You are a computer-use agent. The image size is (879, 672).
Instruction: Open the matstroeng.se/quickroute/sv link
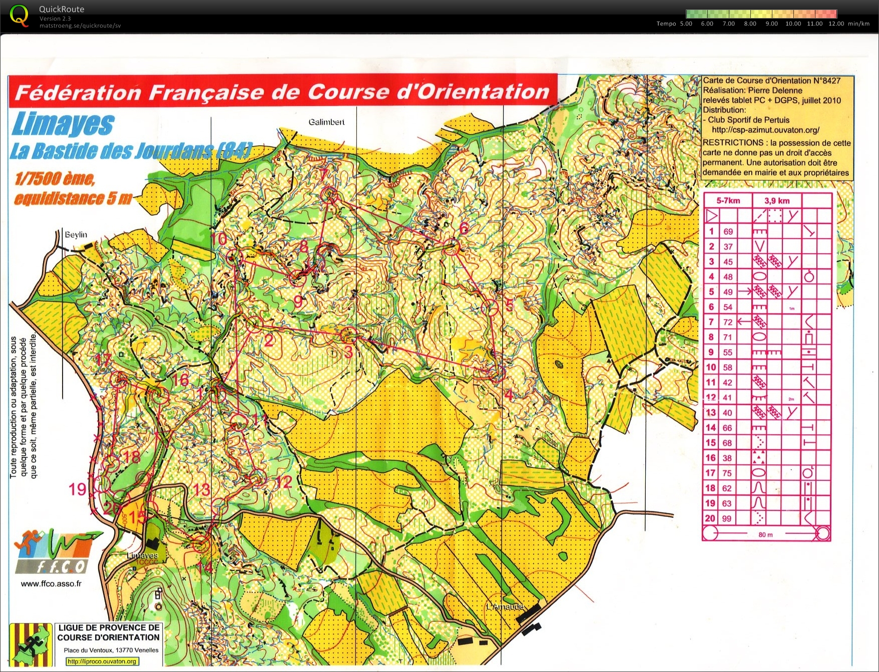(80, 26)
